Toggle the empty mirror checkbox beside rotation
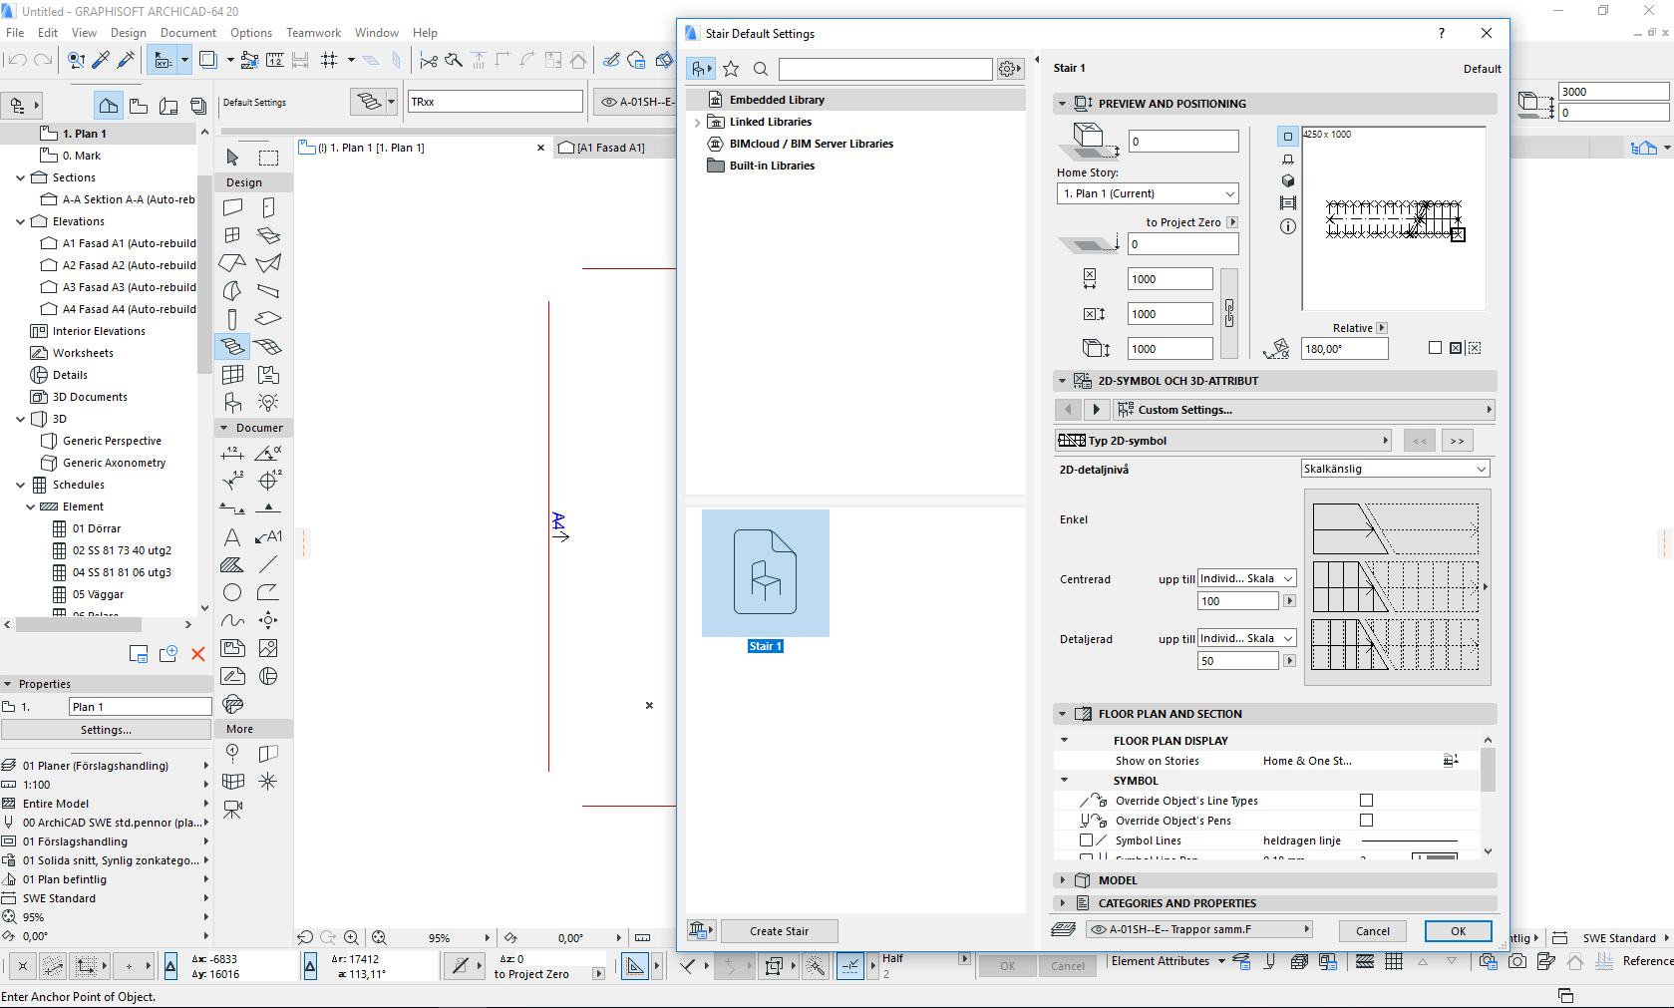 pos(1435,348)
